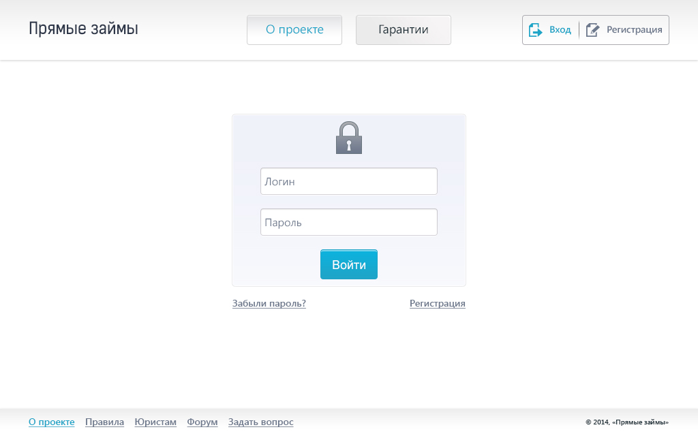Open the Забыли пароль? link

(269, 303)
